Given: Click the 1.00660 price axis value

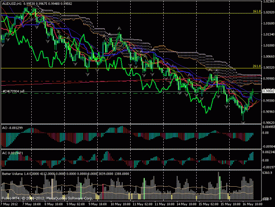Looking at the screenshot, I should point(269,56).
